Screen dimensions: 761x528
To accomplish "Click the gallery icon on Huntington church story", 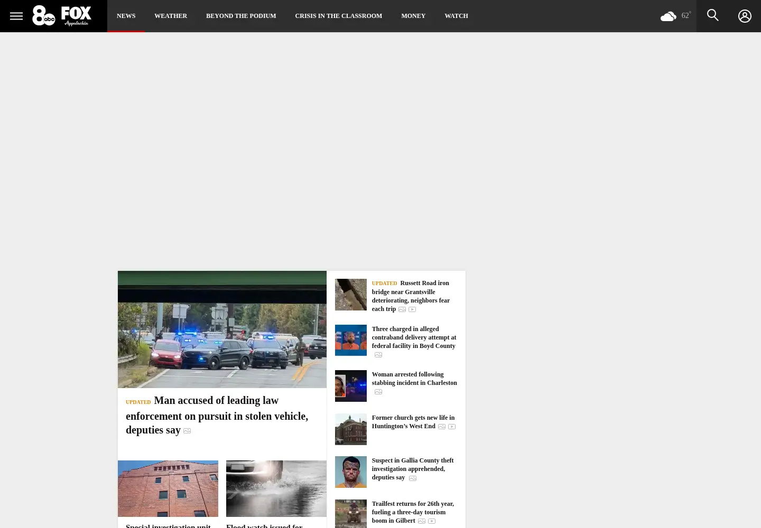I will pos(442,427).
